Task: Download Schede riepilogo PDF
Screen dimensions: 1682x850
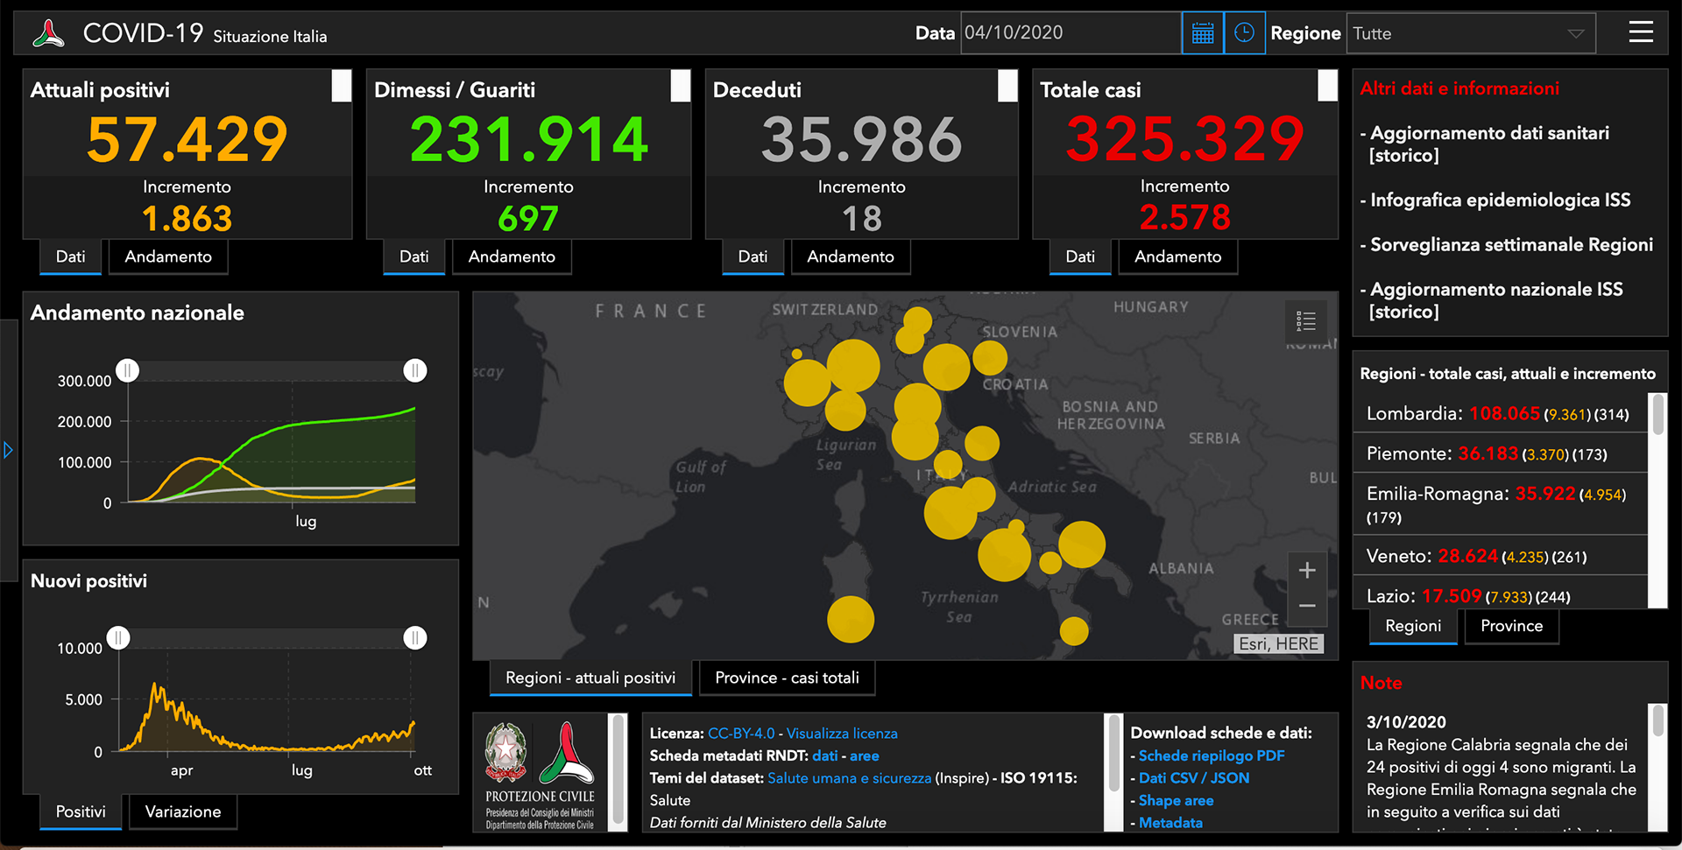Action: [1212, 755]
